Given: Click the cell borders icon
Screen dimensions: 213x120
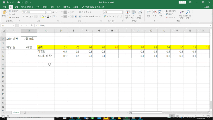Looking at the screenshot, I should point(36,16).
